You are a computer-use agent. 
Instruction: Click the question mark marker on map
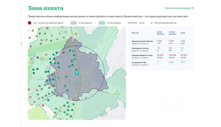click(x=77, y=73)
